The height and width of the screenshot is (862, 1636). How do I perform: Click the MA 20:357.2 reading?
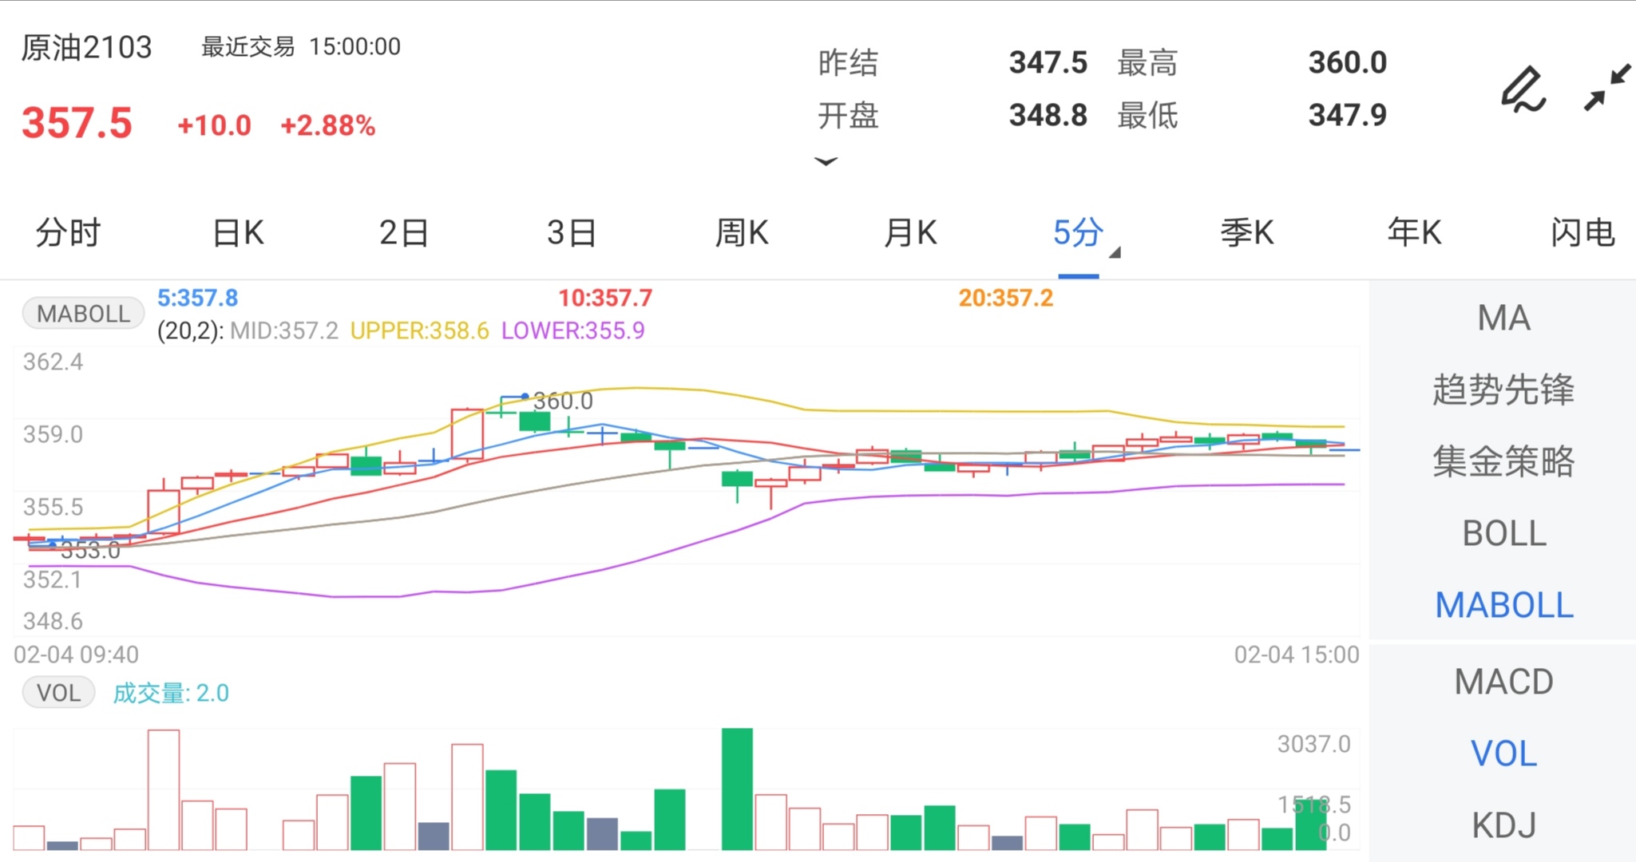click(1006, 298)
